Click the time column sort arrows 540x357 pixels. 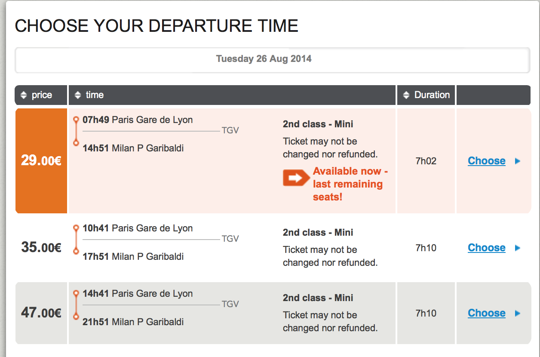(77, 95)
